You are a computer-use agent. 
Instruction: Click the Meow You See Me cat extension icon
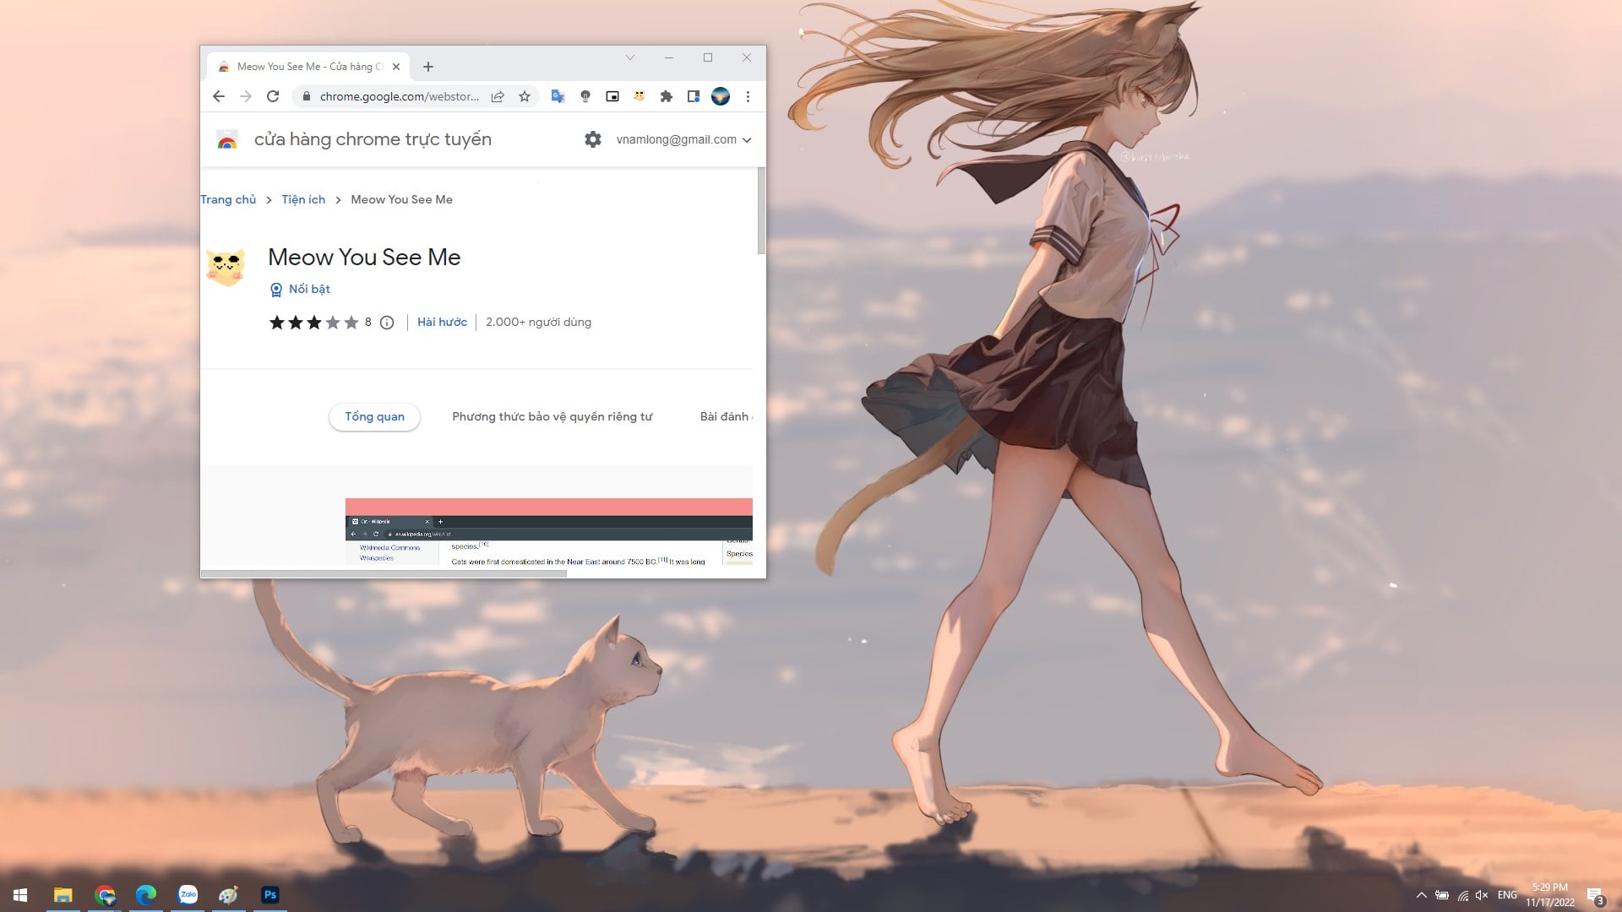click(x=640, y=96)
